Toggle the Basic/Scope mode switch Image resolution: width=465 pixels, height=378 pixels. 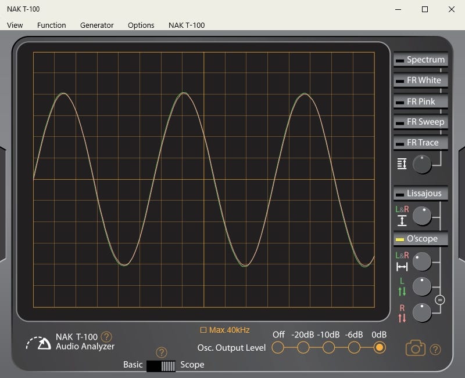coord(161,366)
